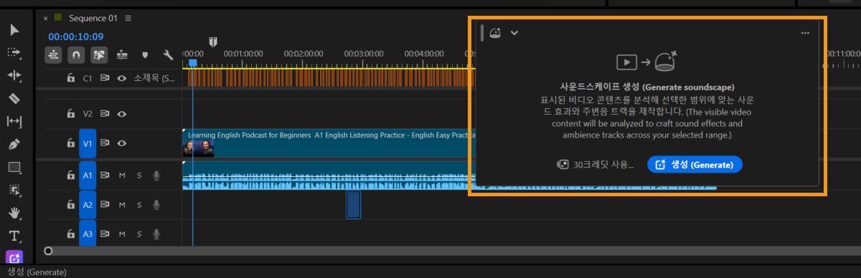Select the Track Select Forward tool

pos(14,52)
